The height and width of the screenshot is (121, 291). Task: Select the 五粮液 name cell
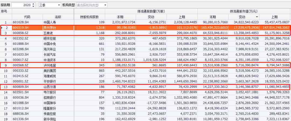click(x=58, y=33)
